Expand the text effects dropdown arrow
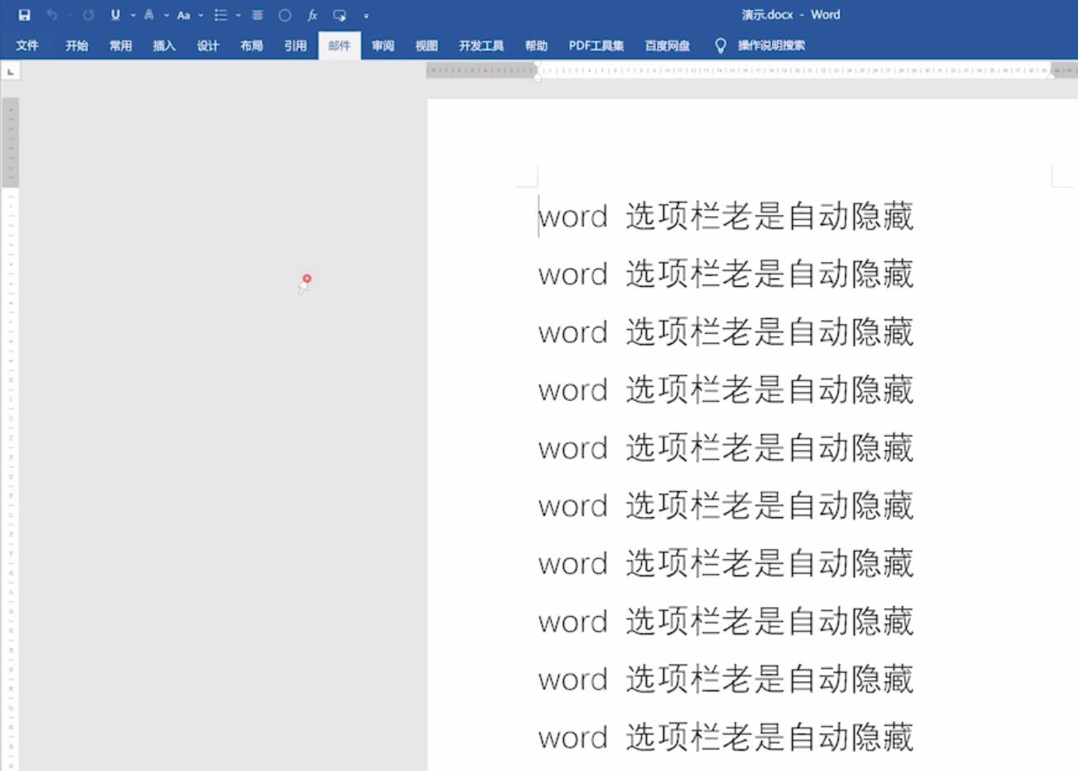Viewport: 1078px width, 771px height. point(167,15)
